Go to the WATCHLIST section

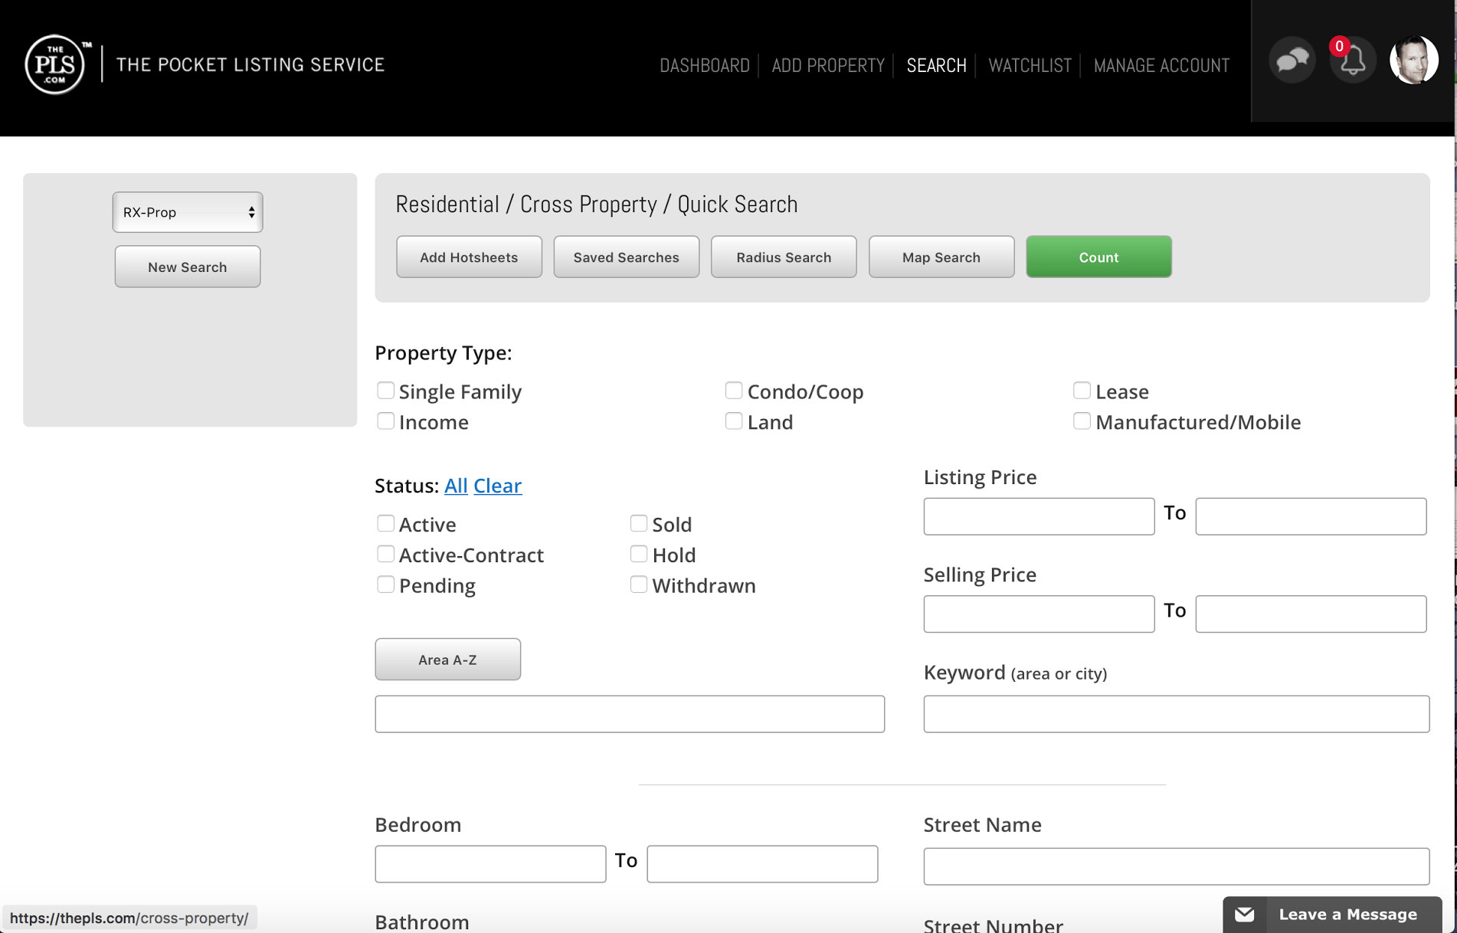tap(1029, 66)
